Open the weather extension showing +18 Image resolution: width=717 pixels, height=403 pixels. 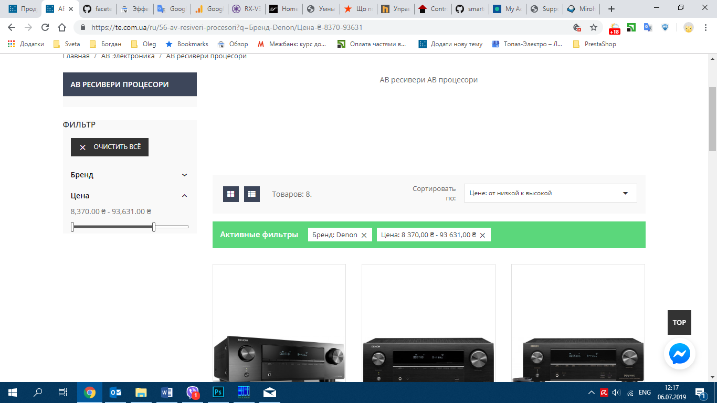tap(614, 28)
